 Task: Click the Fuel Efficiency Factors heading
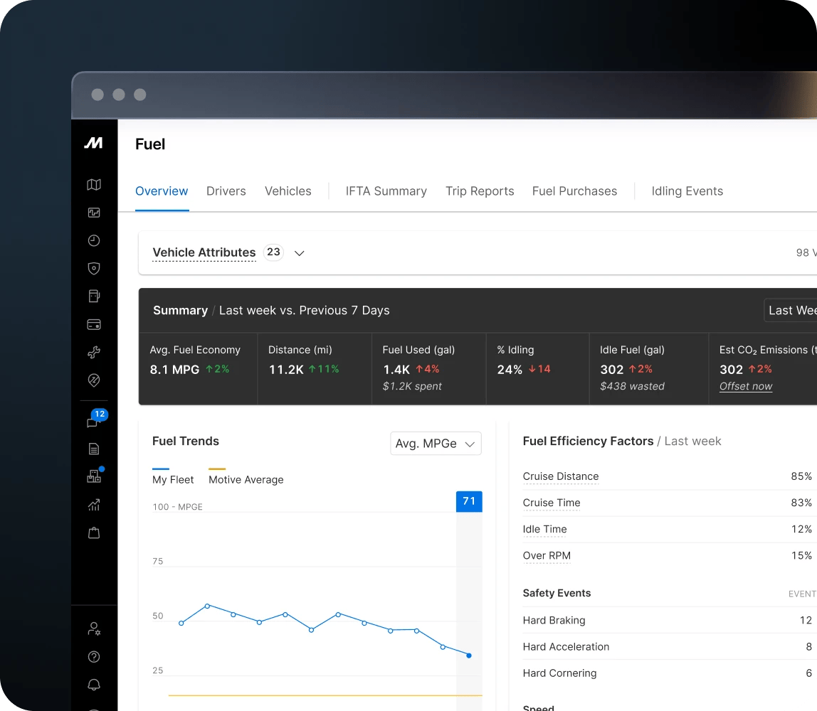[588, 442]
